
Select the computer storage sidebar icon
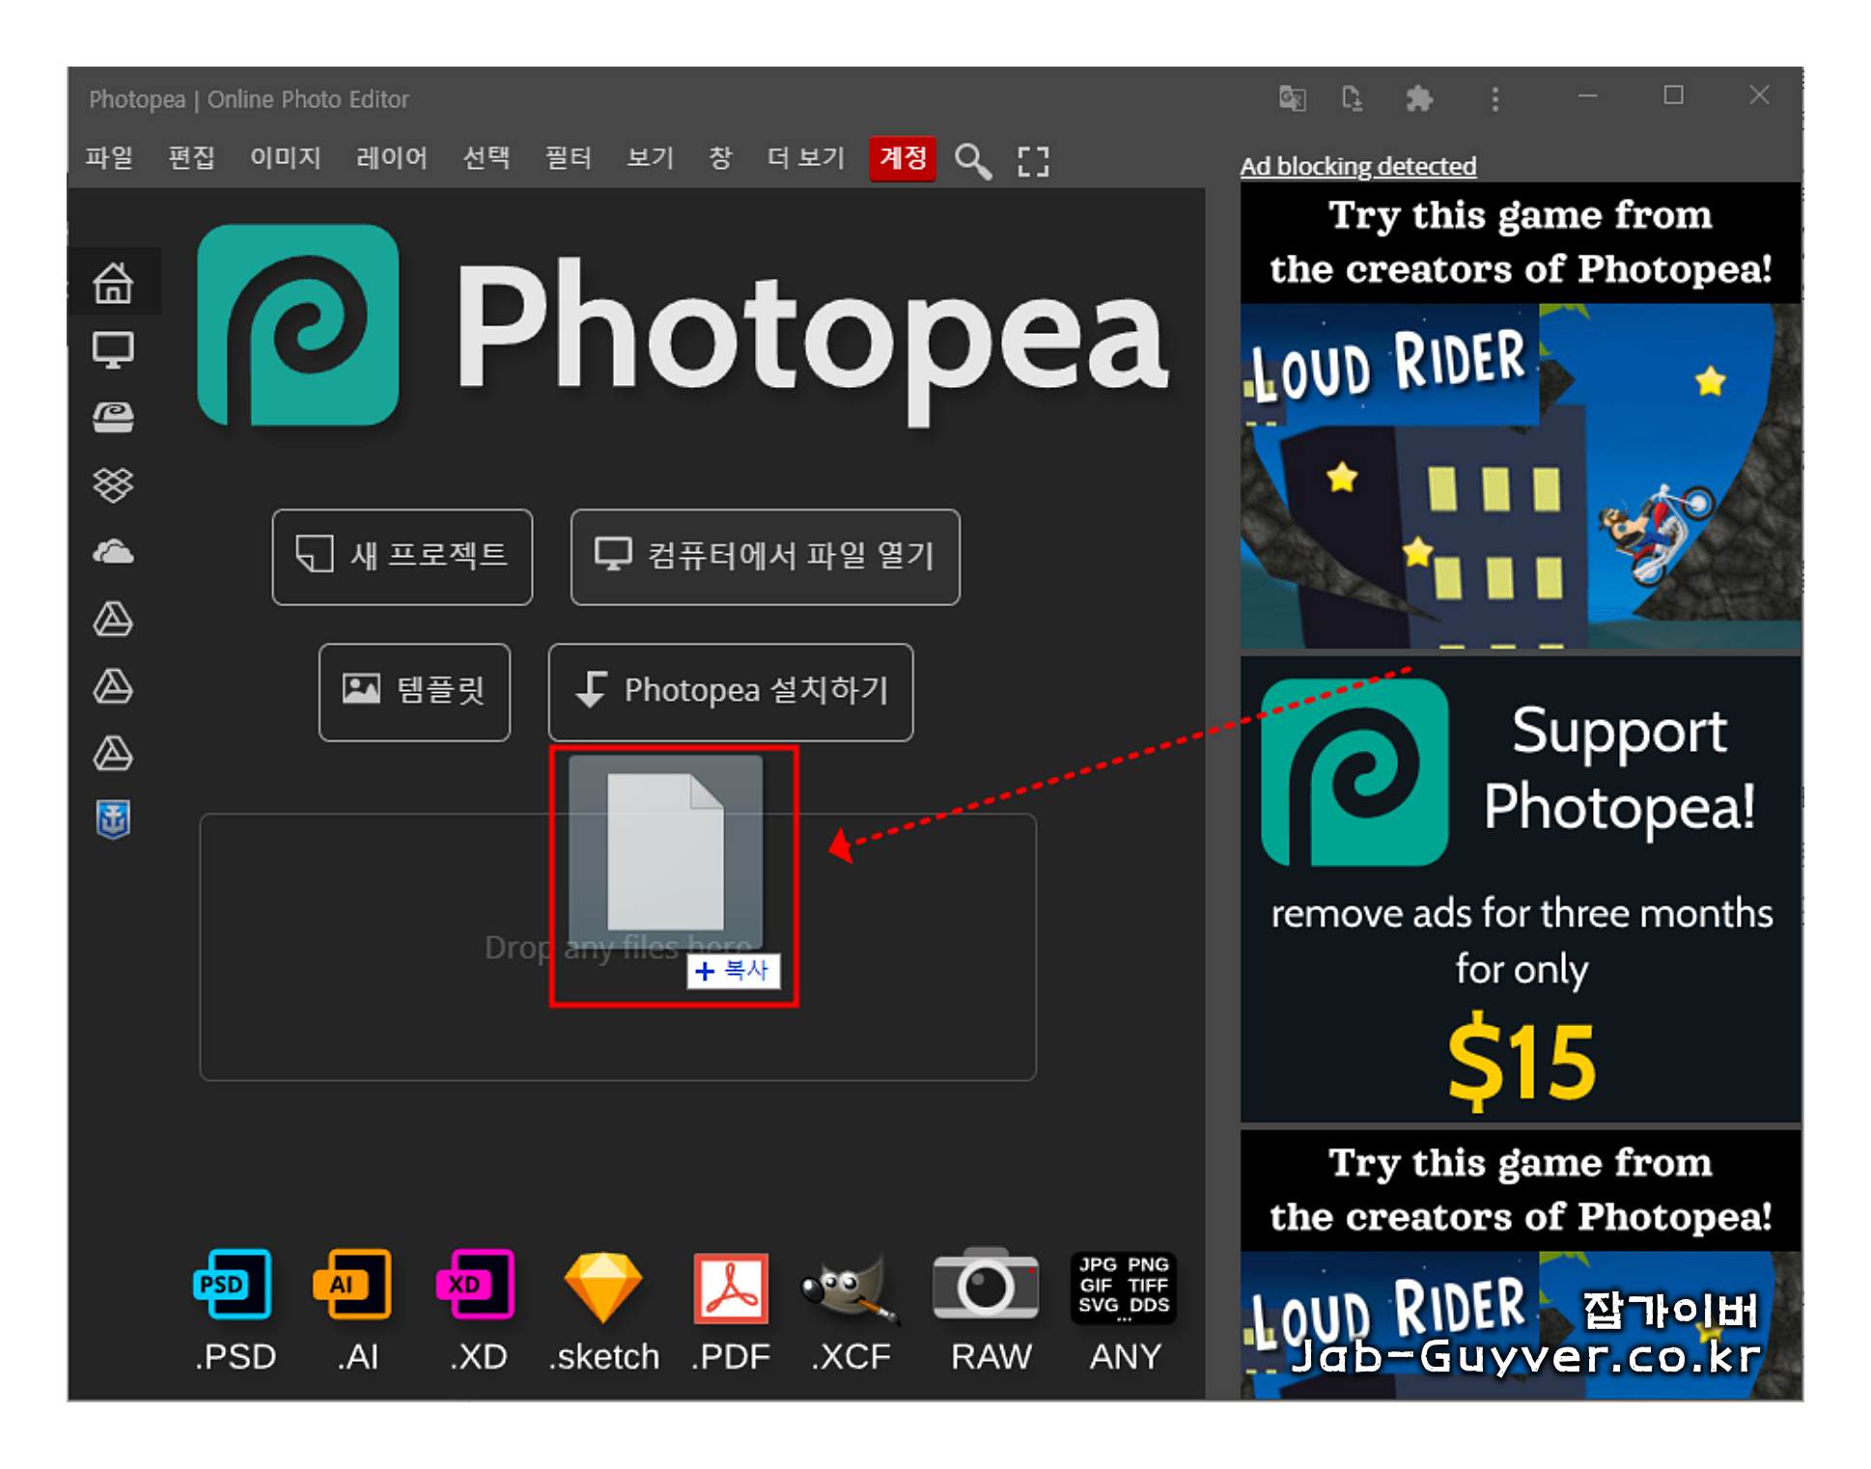[113, 349]
